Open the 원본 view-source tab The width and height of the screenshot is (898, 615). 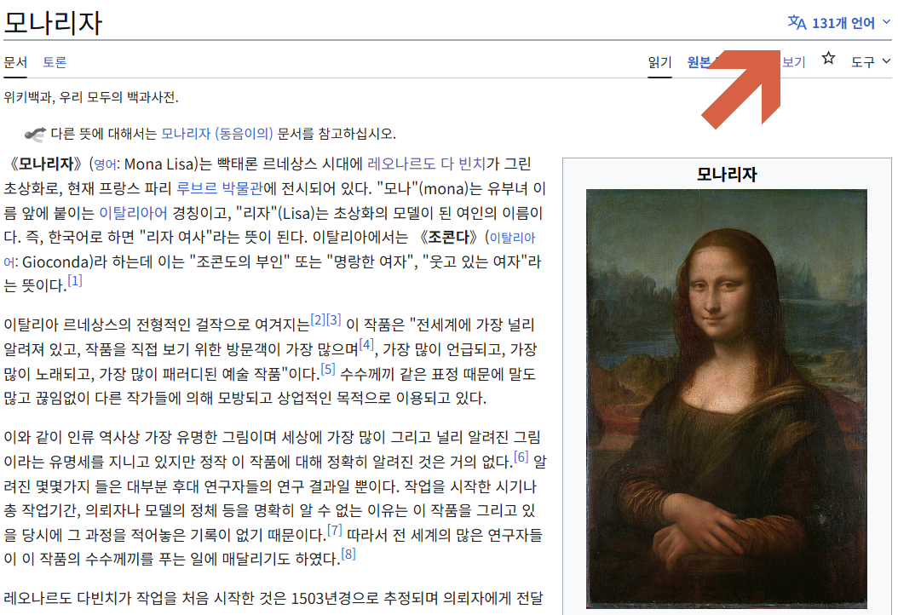click(x=699, y=62)
